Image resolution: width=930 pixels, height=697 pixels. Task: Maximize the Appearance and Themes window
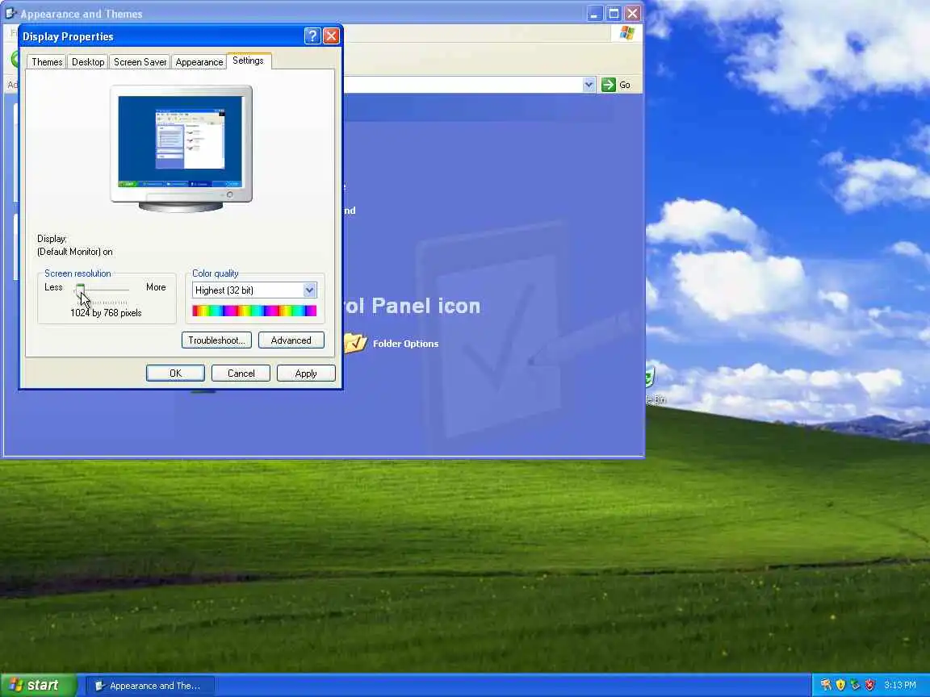[x=614, y=13]
